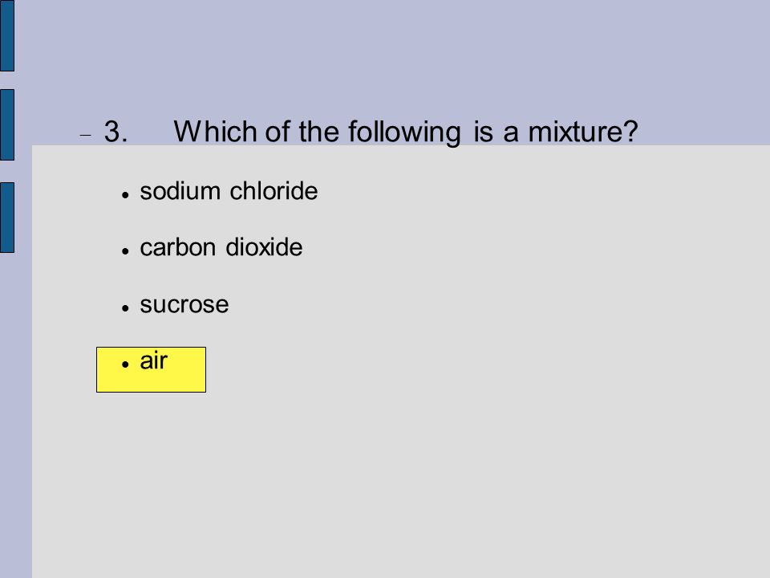Click the 'Which of the following' question text

coord(318,132)
